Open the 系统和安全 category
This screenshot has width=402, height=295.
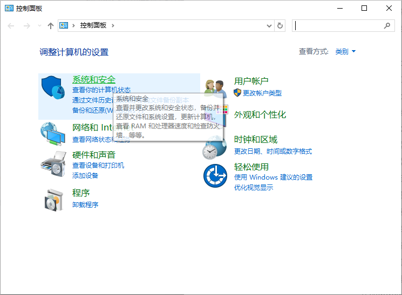pyautogui.click(x=94, y=80)
